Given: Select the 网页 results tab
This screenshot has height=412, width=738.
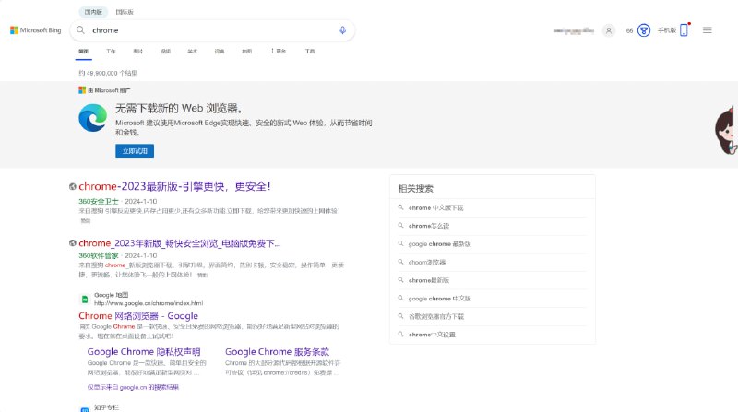Looking at the screenshot, I should click(x=83, y=52).
